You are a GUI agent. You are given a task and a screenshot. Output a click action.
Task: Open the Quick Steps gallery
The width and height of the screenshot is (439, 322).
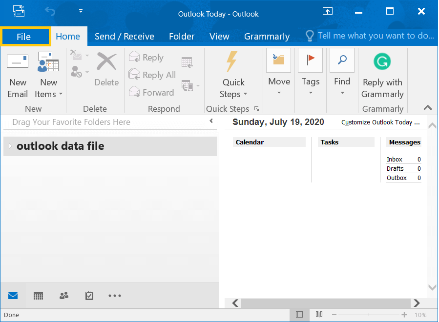233,75
